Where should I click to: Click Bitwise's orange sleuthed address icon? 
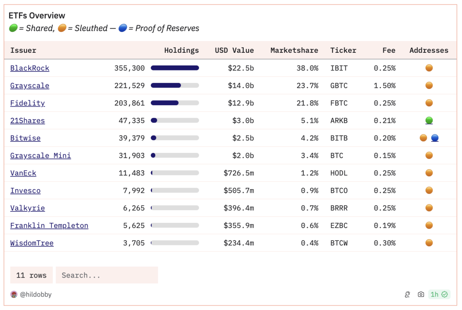click(423, 138)
